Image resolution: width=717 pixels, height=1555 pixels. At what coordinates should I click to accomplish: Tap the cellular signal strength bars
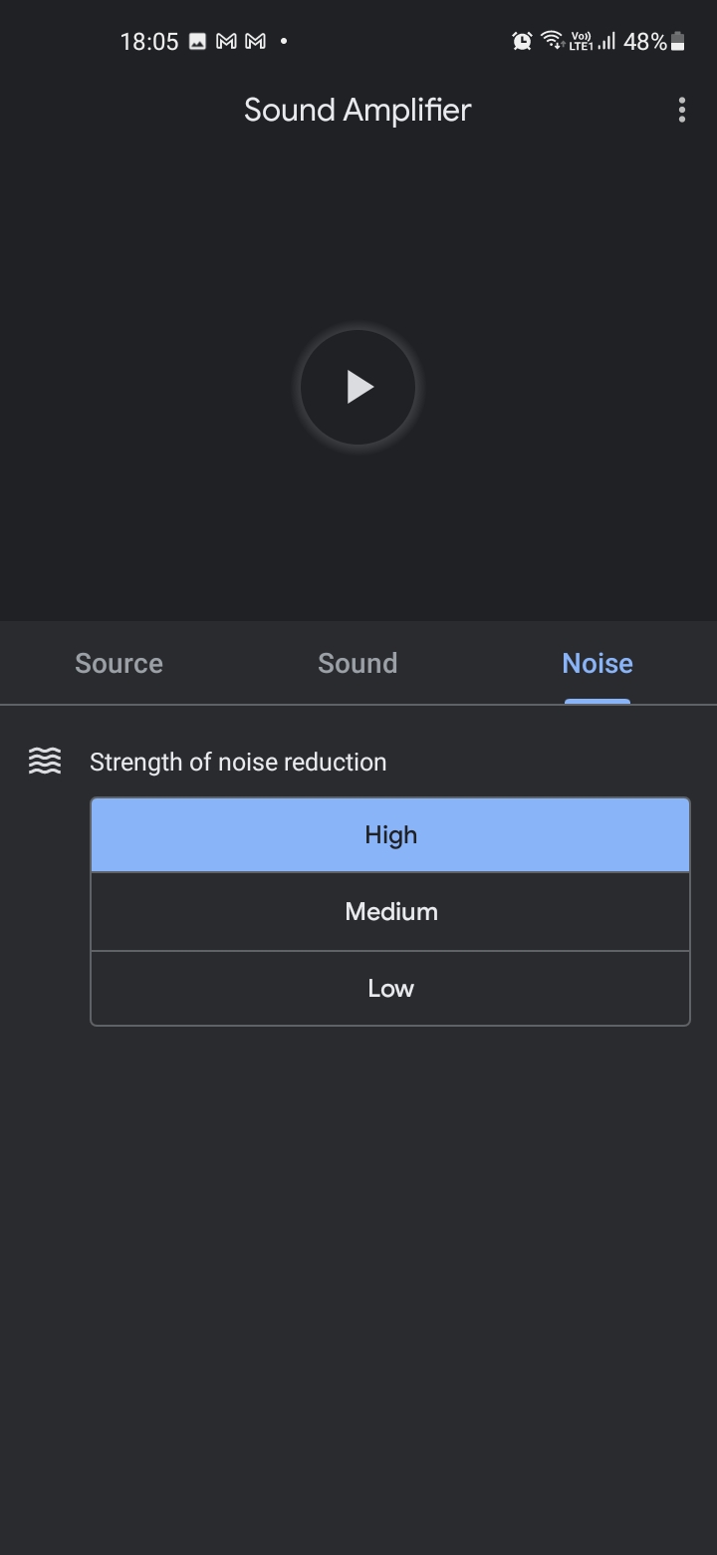click(606, 41)
